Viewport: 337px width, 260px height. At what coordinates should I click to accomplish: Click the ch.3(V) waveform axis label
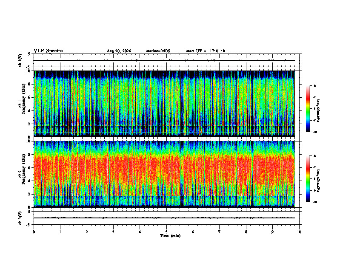pyautogui.click(x=20, y=218)
